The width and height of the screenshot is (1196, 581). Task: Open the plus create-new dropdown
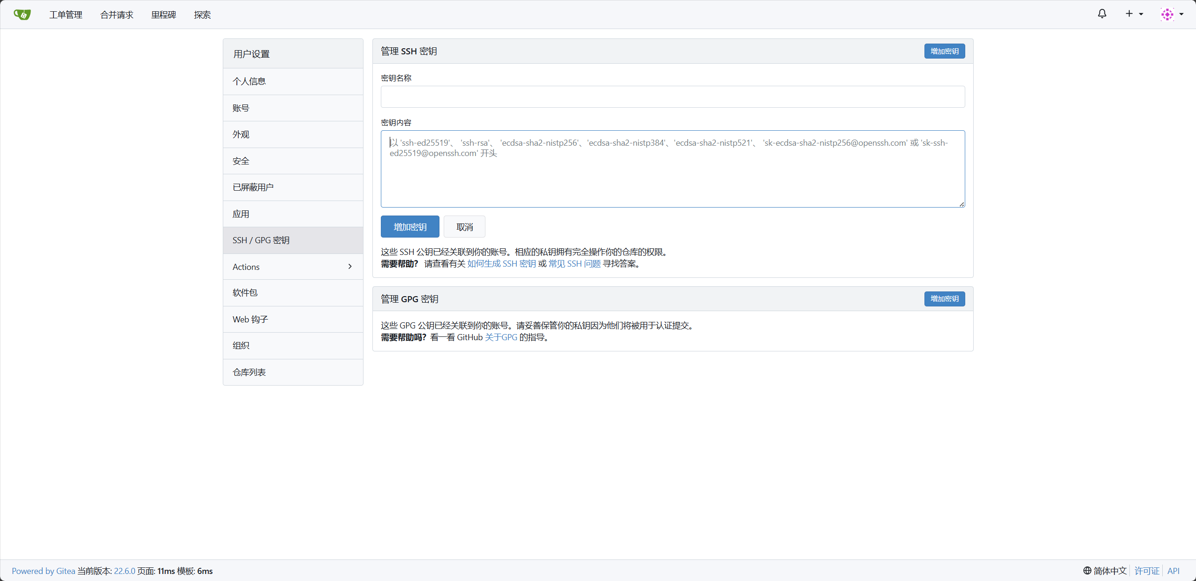[1134, 14]
